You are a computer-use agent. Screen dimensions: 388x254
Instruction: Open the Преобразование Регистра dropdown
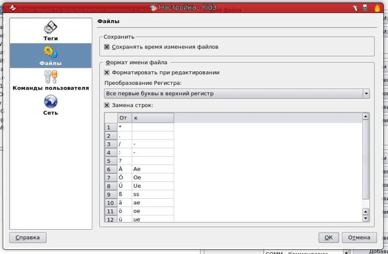237,94
